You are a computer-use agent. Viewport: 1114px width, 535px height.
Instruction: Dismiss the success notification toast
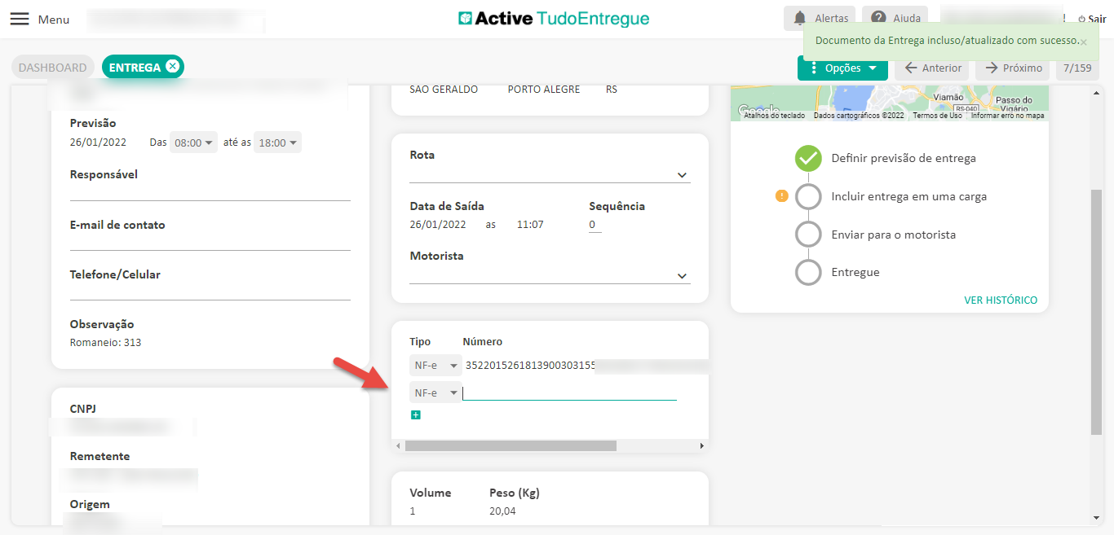1084,42
